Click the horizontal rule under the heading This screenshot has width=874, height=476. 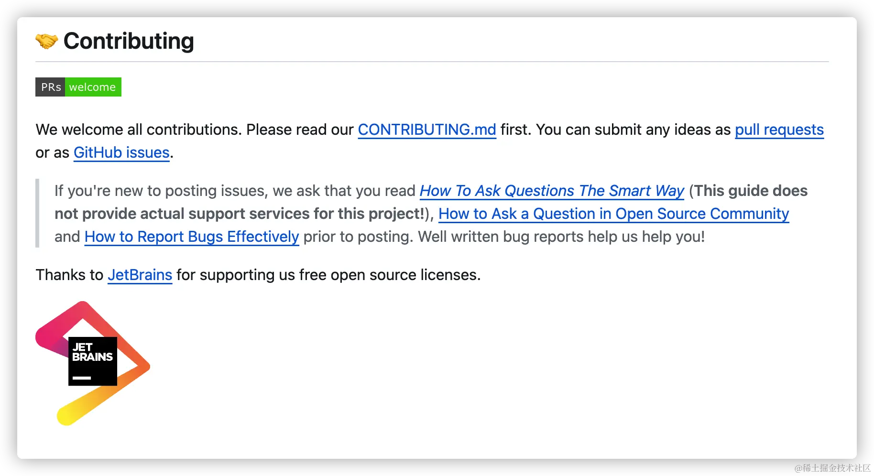[x=432, y=62]
